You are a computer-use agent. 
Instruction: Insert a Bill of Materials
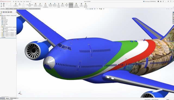tap(63, 5)
